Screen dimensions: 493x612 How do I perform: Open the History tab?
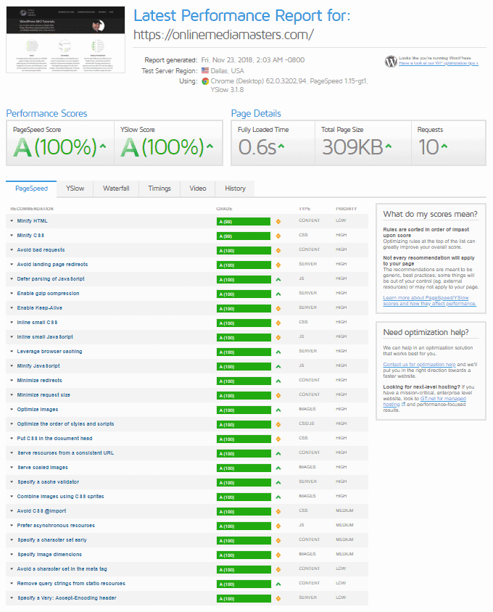tap(235, 189)
